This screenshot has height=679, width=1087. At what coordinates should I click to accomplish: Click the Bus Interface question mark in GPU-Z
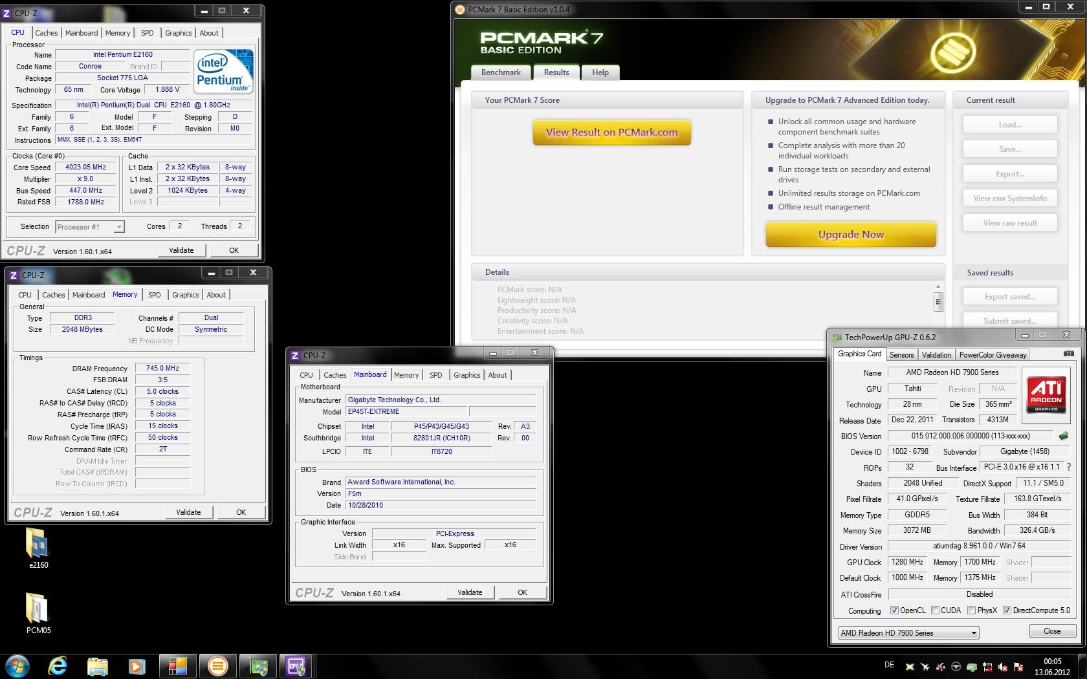1068,467
